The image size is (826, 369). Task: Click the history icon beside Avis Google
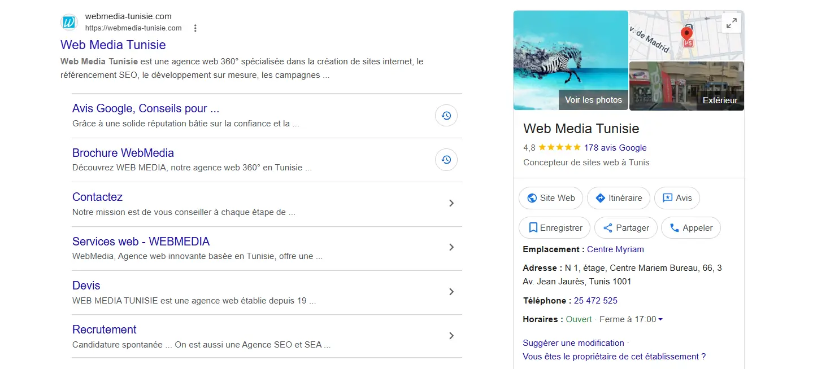pyautogui.click(x=446, y=116)
